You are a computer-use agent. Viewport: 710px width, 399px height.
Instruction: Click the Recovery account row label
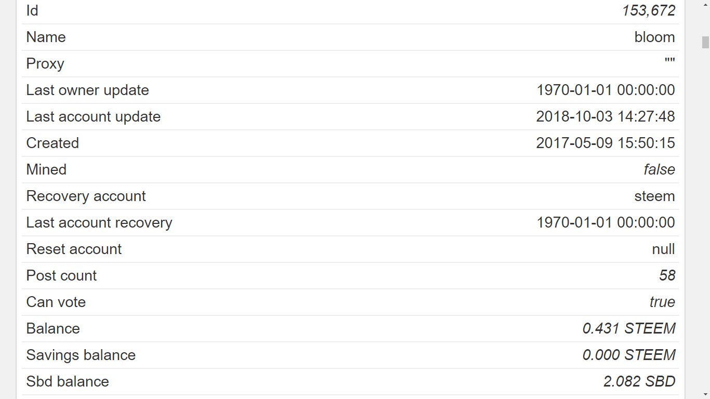pos(86,196)
